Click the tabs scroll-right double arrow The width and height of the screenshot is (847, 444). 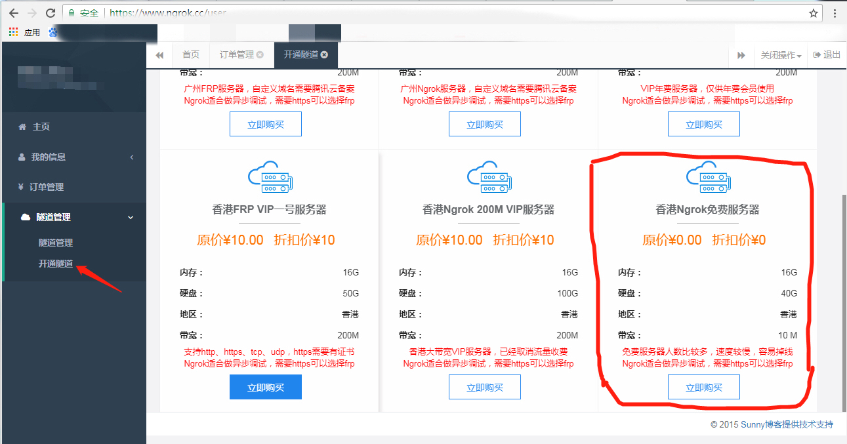tap(741, 55)
